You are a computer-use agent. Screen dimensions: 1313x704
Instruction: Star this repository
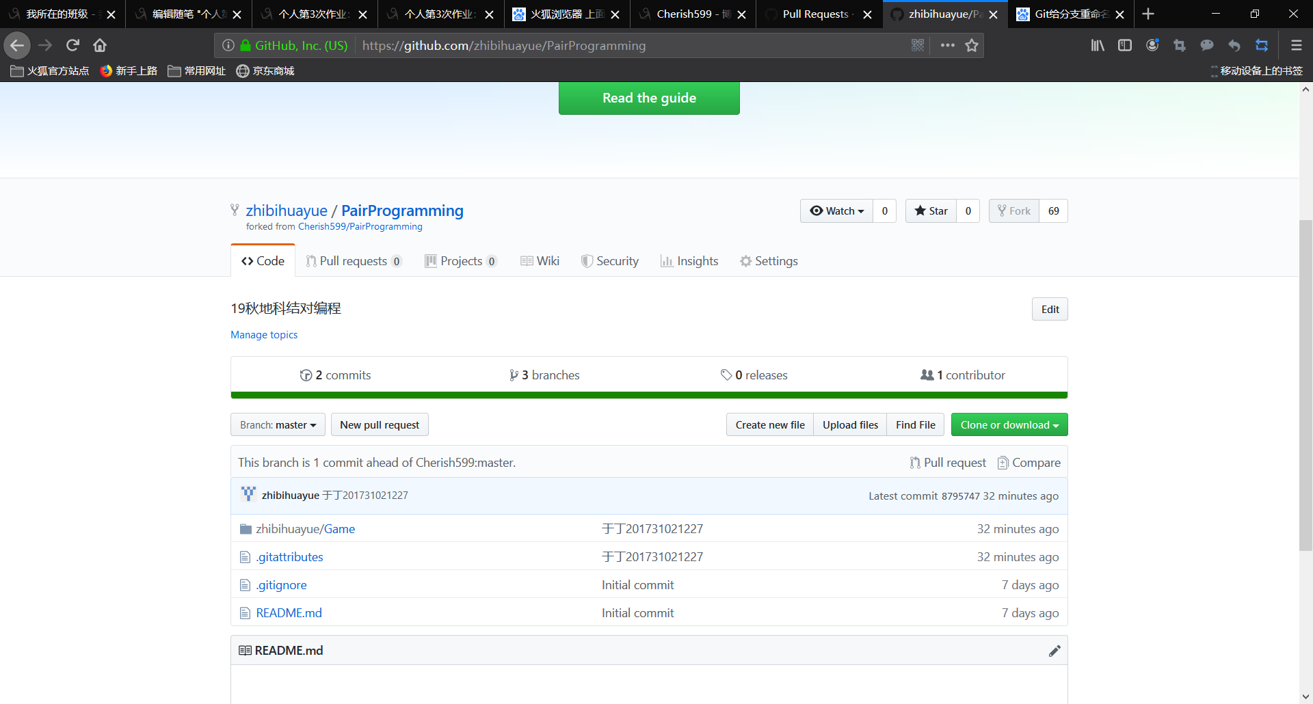pyautogui.click(x=931, y=211)
